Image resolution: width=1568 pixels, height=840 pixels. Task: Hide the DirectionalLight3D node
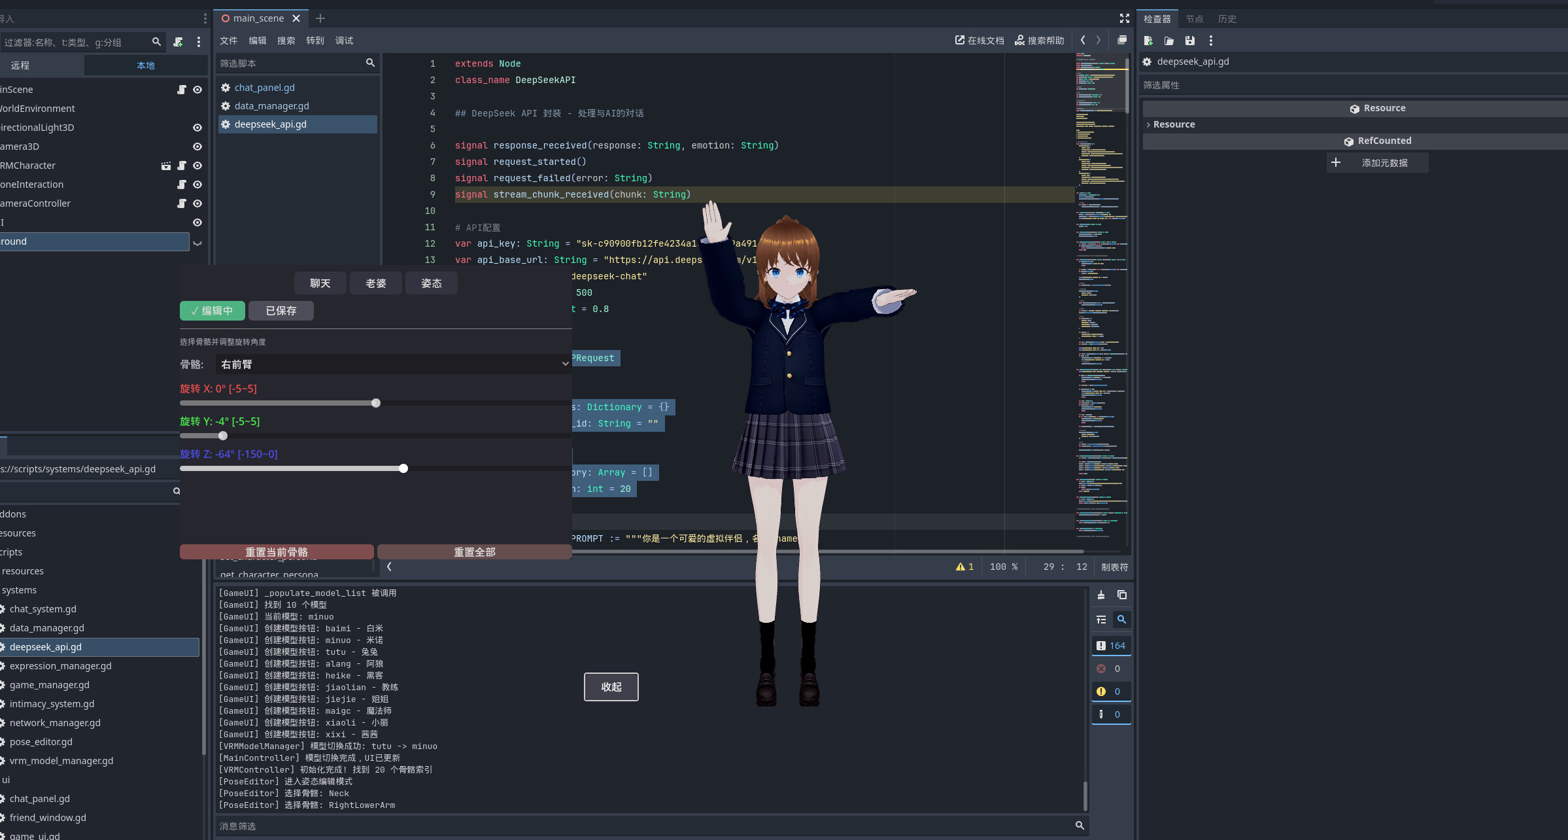point(197,127)
